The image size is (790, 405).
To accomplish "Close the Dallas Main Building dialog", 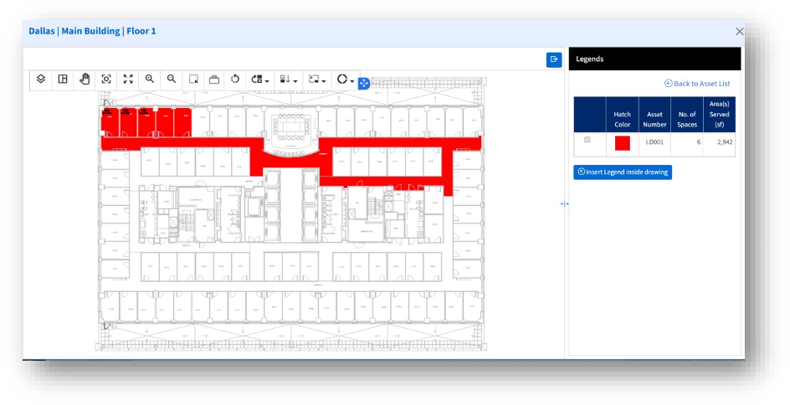I will pyautogui.click(x=739, y=32).
